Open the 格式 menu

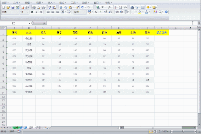(x=63, y=3)
